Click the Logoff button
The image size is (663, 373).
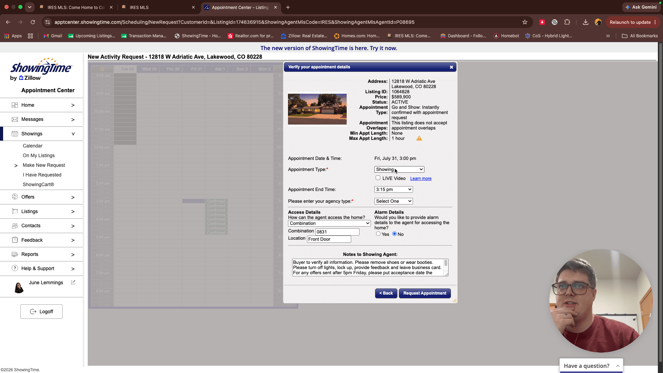(41, 312)
